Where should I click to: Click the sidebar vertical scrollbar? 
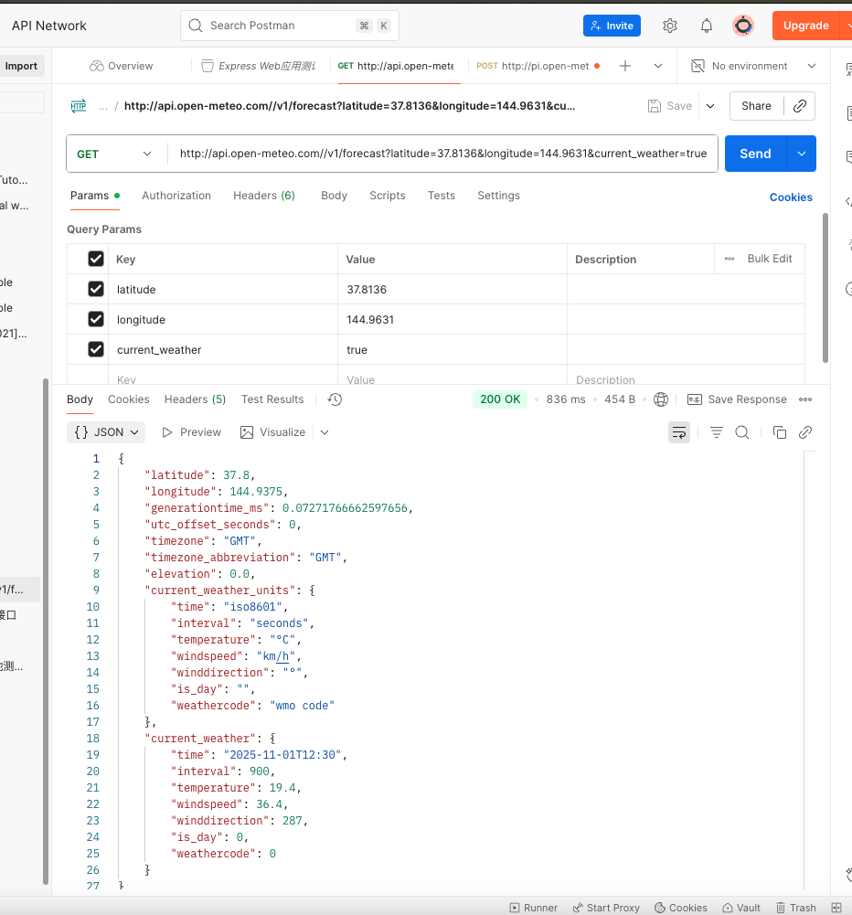[46, 633]
